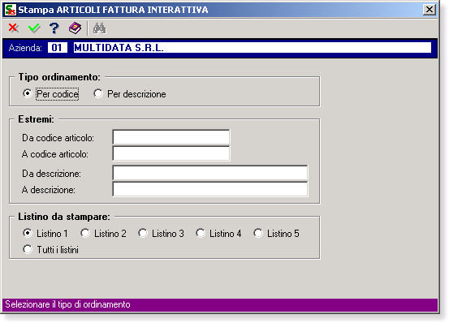Choose Listino 2 radio button
Screen dimensions: 449x323
point(85,233)
